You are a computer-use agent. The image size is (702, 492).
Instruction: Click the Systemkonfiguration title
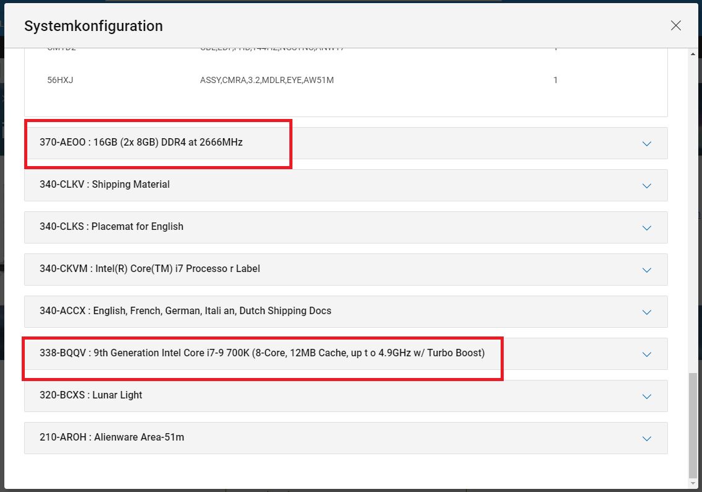coord(94,26)
